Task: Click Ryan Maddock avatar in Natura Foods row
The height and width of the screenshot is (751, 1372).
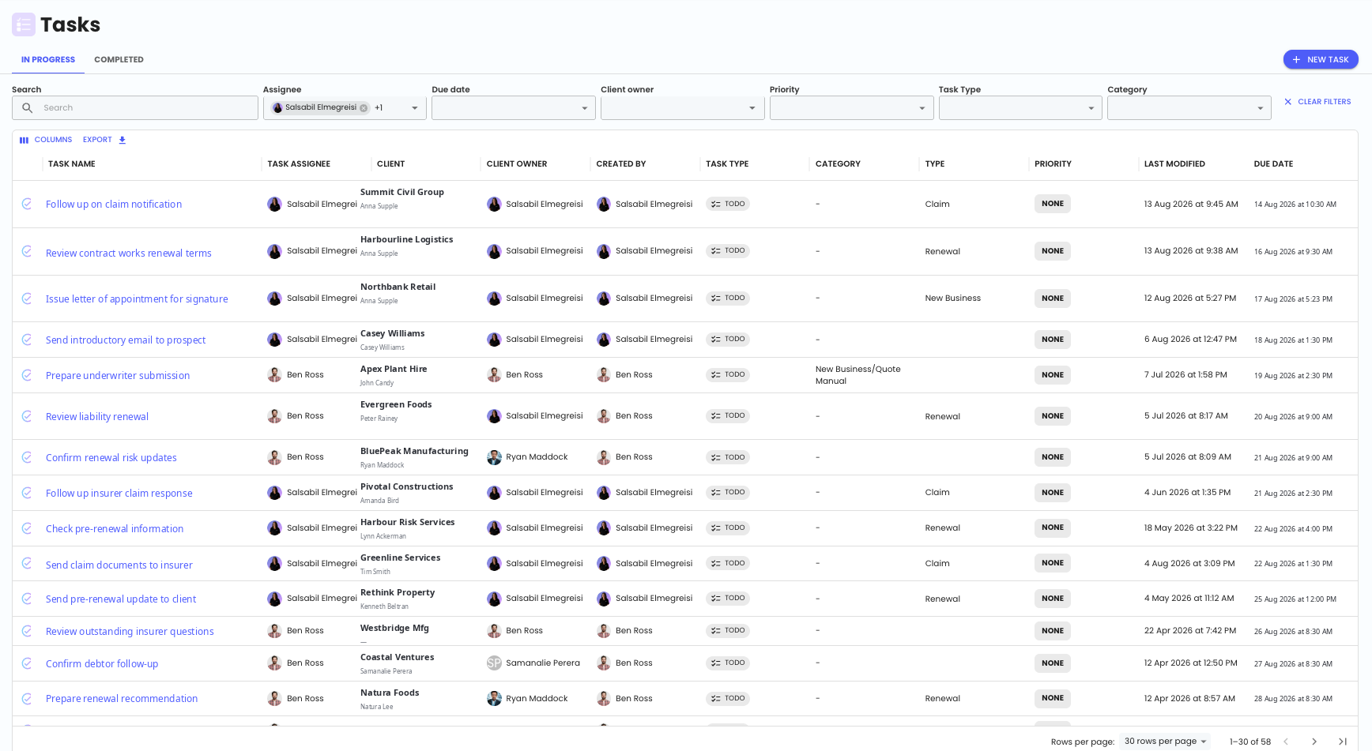Action: click(494, 699)
